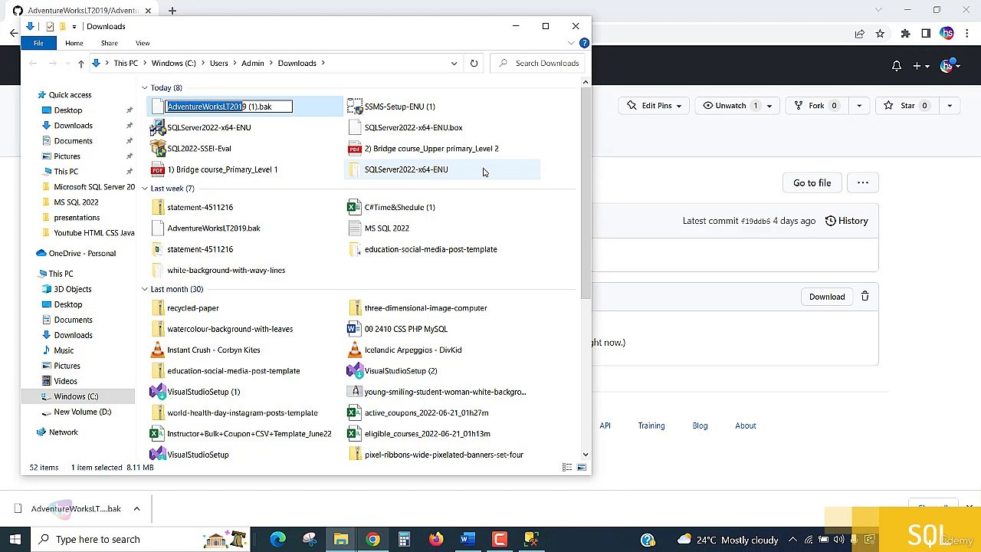Click the file rename text box

(229, 107)
